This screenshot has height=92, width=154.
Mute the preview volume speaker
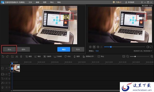pyautogui.click(x=148, y=47)
